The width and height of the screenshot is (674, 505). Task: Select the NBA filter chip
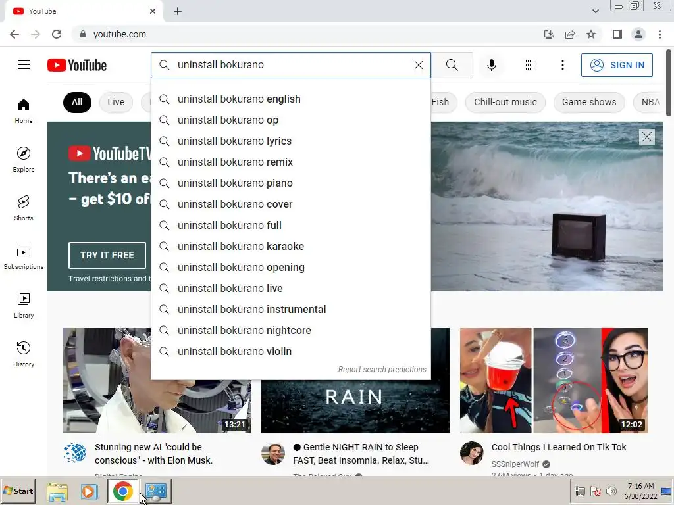tap(650, 102)
